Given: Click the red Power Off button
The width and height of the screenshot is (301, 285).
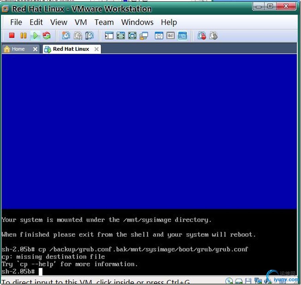Looking at the screenshot, I should point(12,36).
